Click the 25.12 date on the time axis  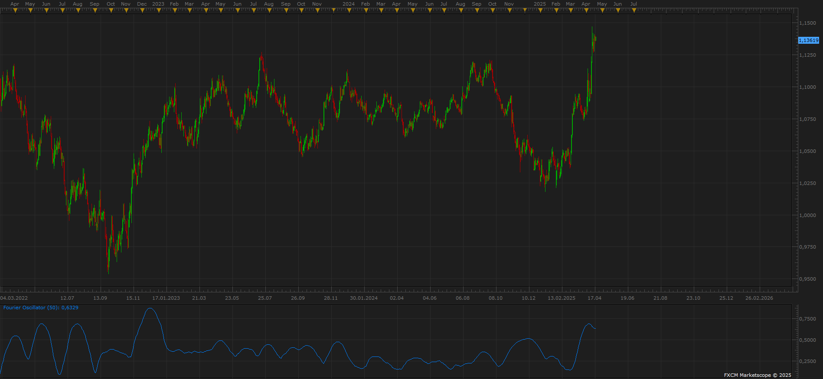click(726, 298)
